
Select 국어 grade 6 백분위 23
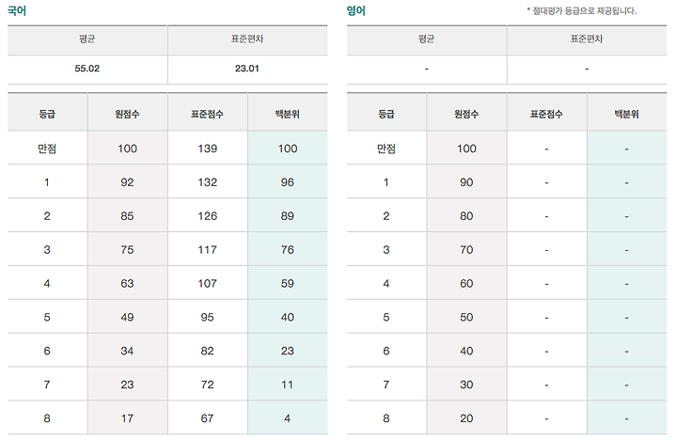click(288, 351)
